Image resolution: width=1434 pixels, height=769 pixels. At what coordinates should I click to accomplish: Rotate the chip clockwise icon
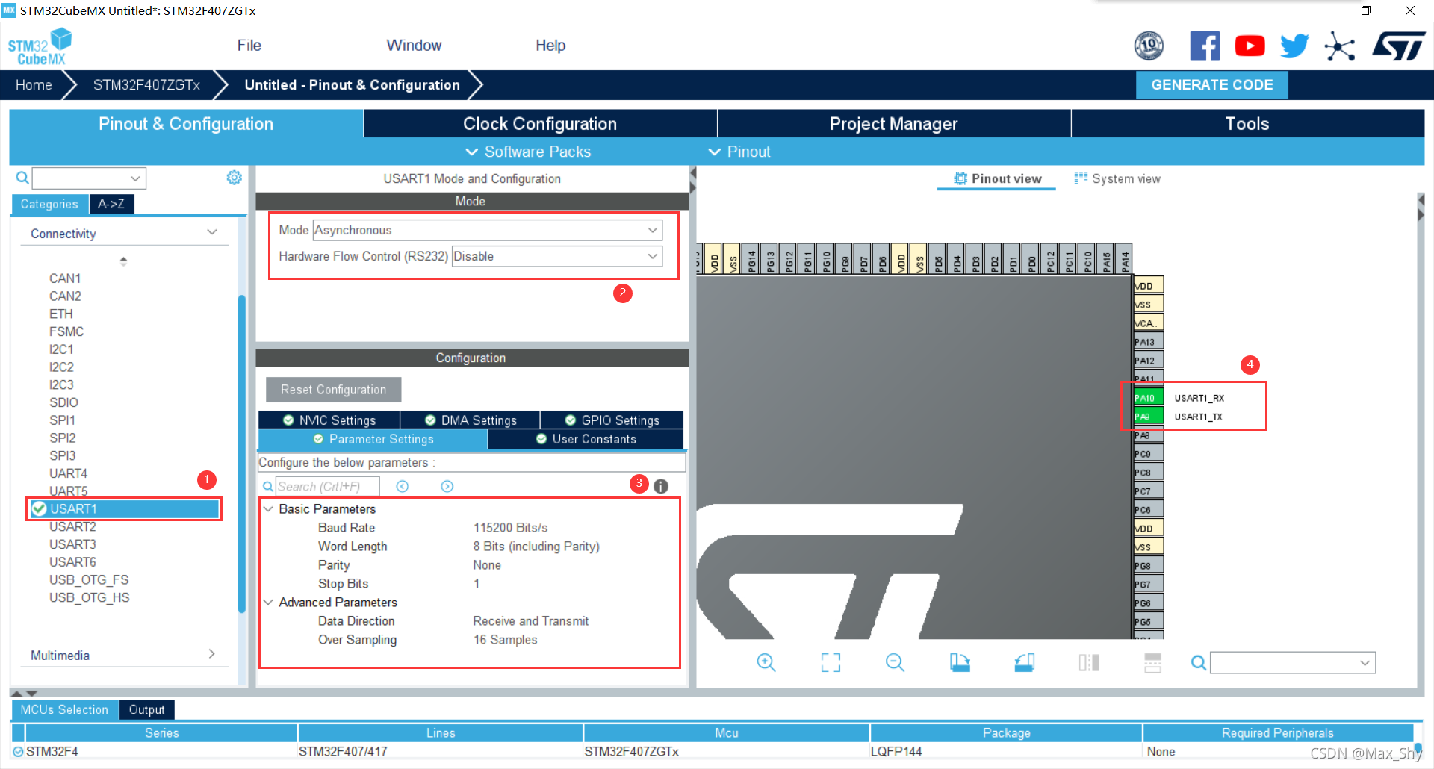click(x=960, y=662)
